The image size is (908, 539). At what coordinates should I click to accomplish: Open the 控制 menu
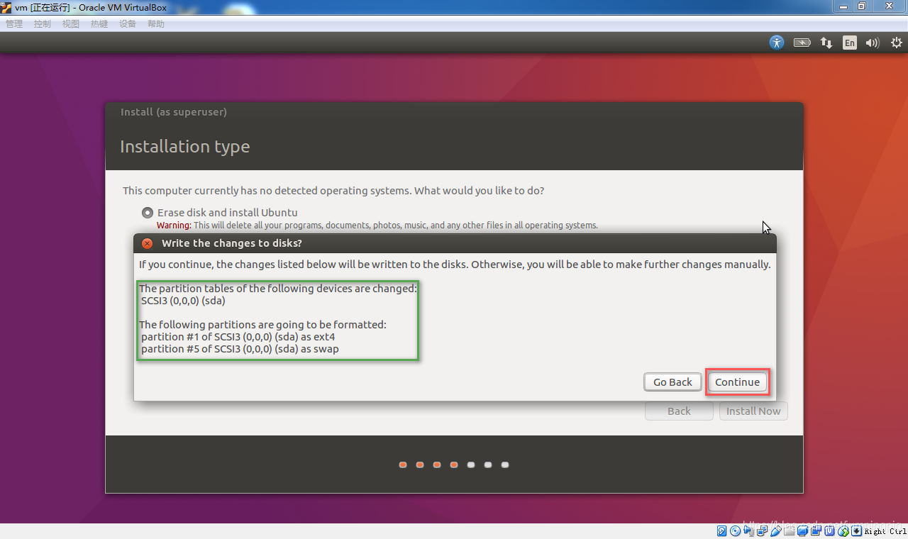43,24
